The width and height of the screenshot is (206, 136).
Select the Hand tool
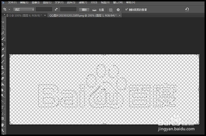click(3, 124)
